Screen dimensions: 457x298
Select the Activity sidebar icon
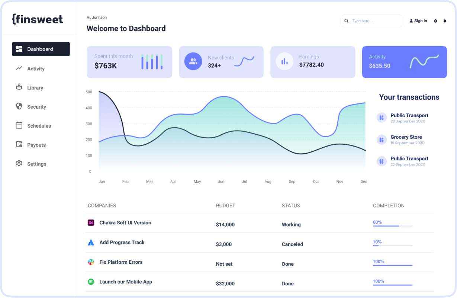point(19,68)
